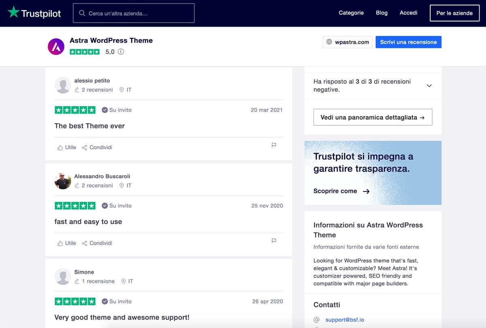The height and width of the screenshot is (328, 486).
Task: Click the info icon beside 5,0 rating
Action: pyautogui.click(x=121, y=52)
